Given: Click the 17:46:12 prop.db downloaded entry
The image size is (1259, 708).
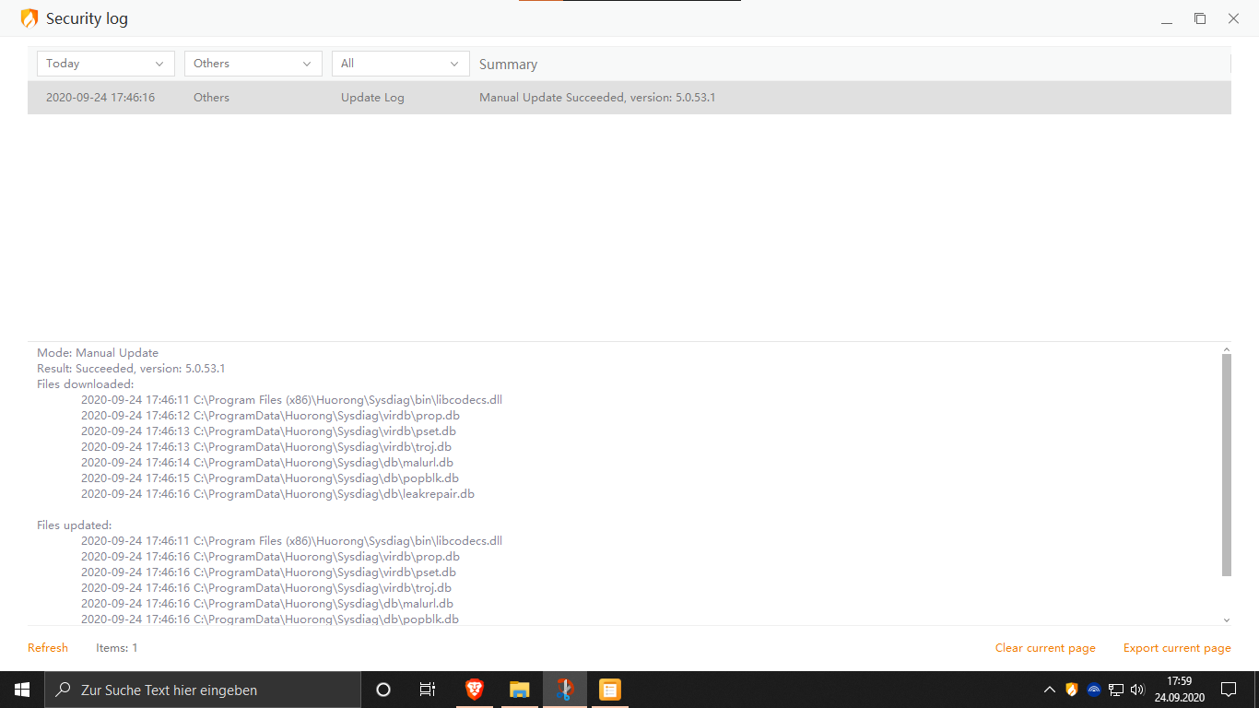Looking at the screenshot, I should pyautogui.click(x=270, y=416).
